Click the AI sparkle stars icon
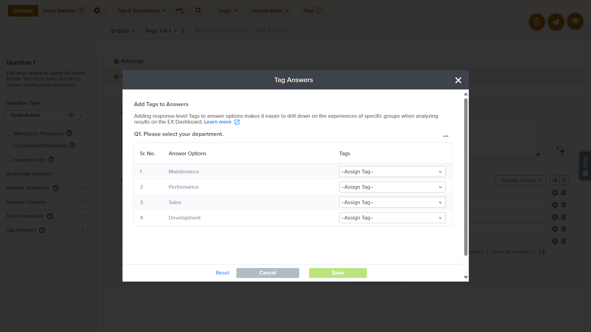591x332 pixels. [x=560, y=150]
